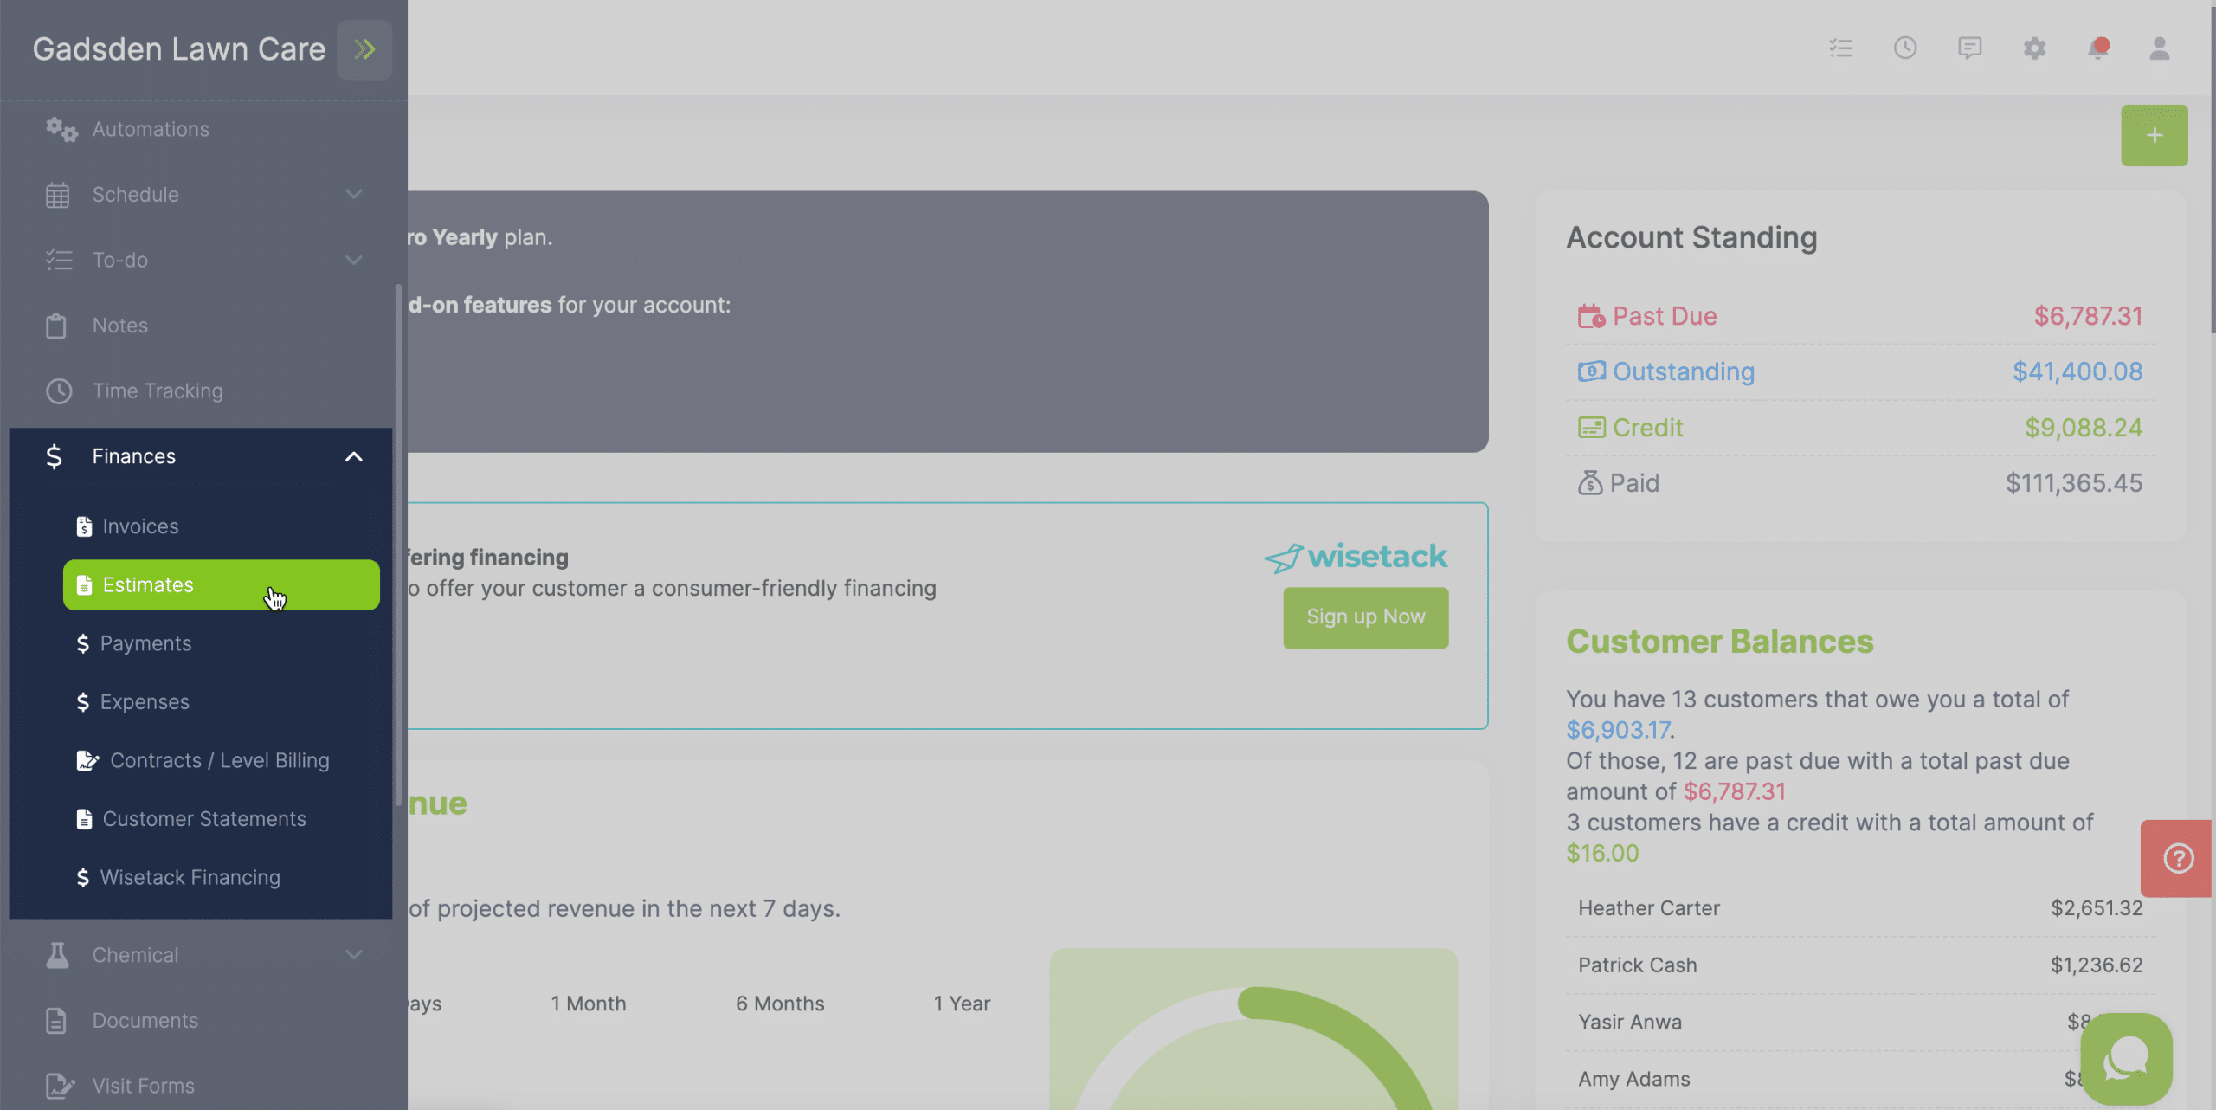Collapse the Finances menu chevron
Image resolution: width=2216 pixels, height=1110 pixels.
coord(354,456)
